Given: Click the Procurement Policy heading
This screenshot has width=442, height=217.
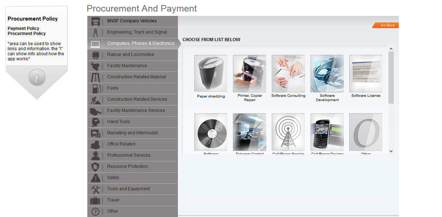Looking at the screenshot, I should click(x=33, y=19).
